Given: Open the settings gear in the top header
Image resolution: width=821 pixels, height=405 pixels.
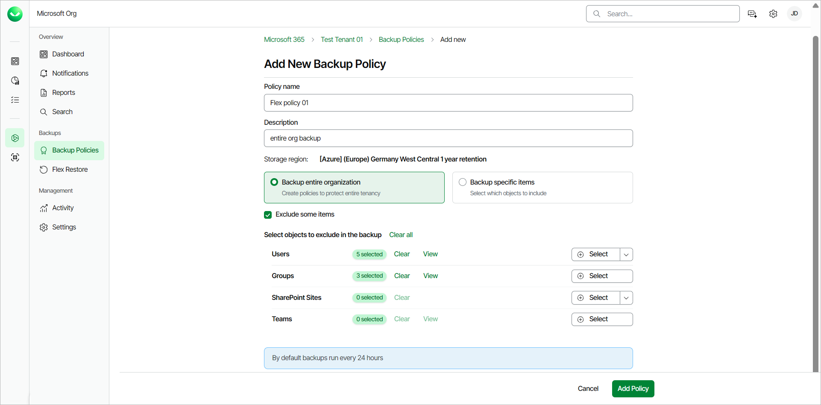Looking at the screenshot, I should [773, 14].
